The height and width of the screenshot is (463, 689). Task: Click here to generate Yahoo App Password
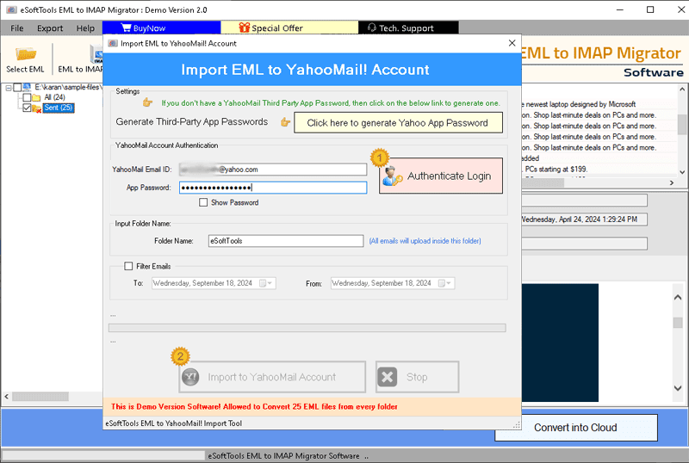pos(398,123)
